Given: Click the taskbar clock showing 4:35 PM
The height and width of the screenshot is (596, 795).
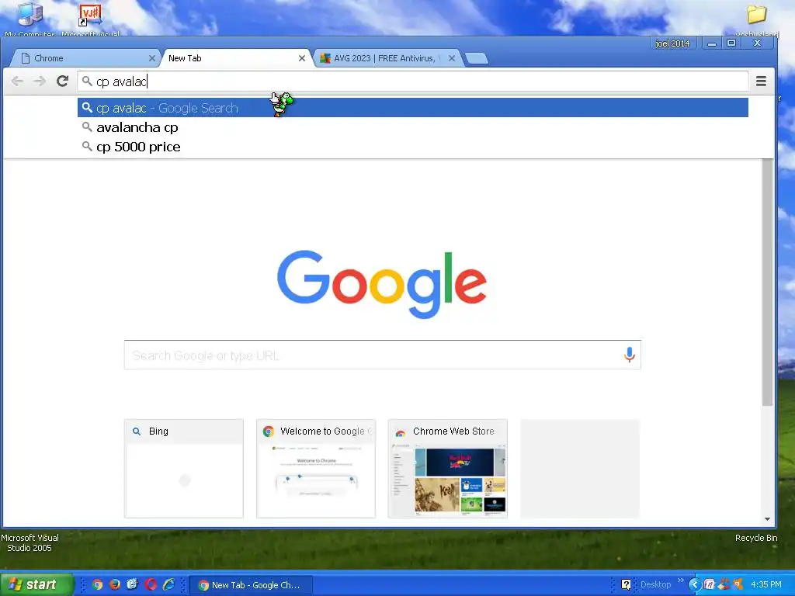Looking at the screenshot, I should (x=766, y=585).
